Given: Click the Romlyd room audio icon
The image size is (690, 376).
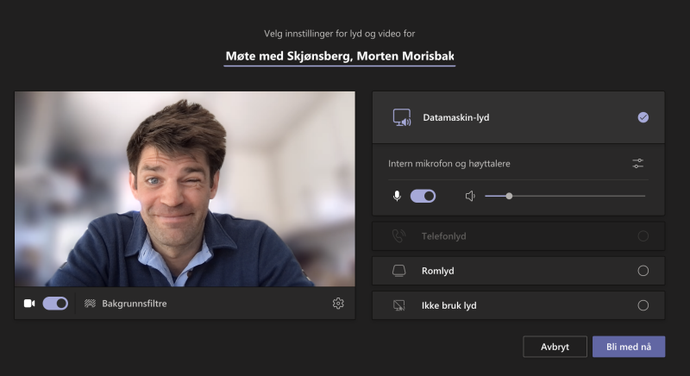Looking at the screenshot, I should coord(399,271).
